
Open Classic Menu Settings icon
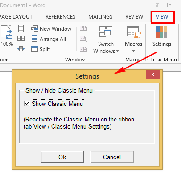[162, 36]
